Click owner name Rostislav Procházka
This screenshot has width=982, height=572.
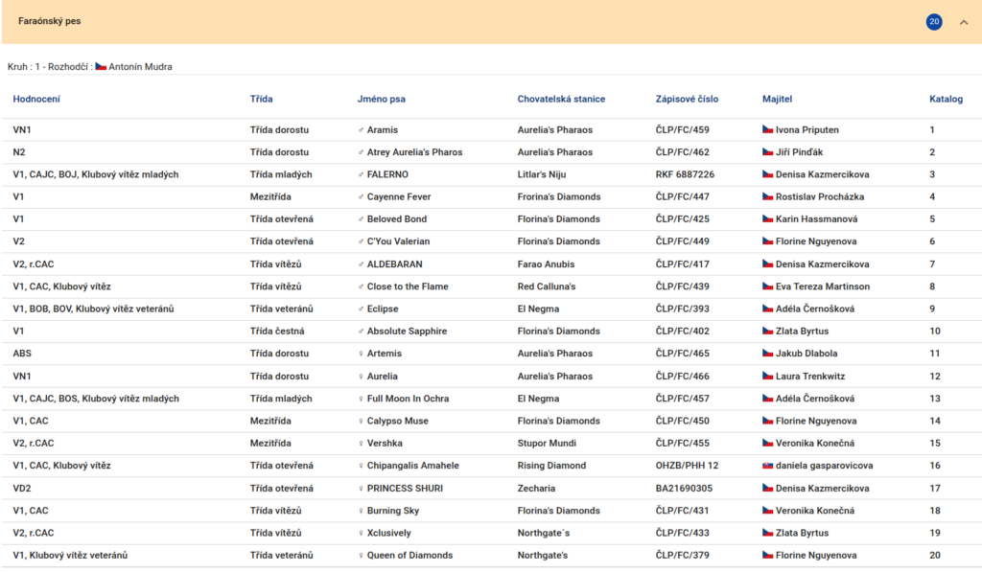click(x=820, y=196)
